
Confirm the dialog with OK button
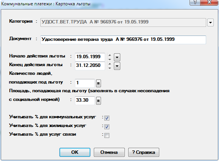[75, 152]
